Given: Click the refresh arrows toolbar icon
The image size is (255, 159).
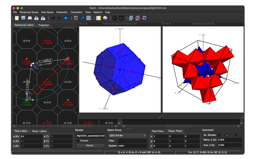Looking at the screenshot, I should tap(144, 18).
